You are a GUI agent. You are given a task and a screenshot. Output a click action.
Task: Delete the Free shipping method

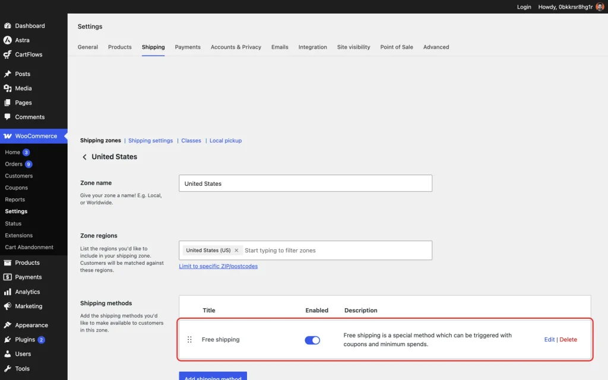[x=568, y=339]
